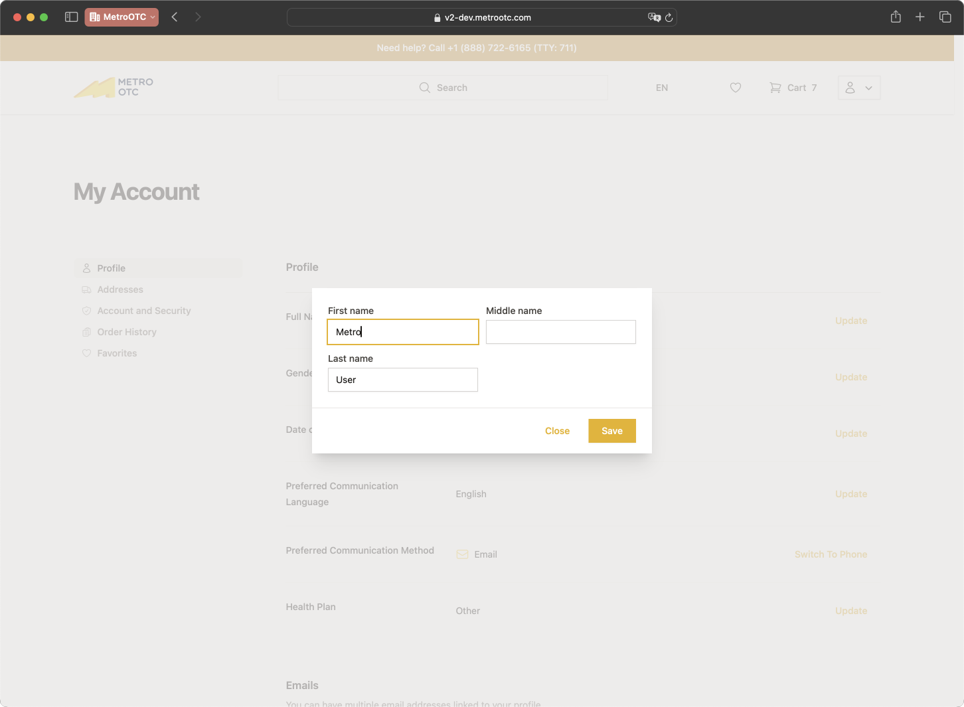964x707 pixels.
Task: Click the Middle name input field
Action: tap(560, 332)
